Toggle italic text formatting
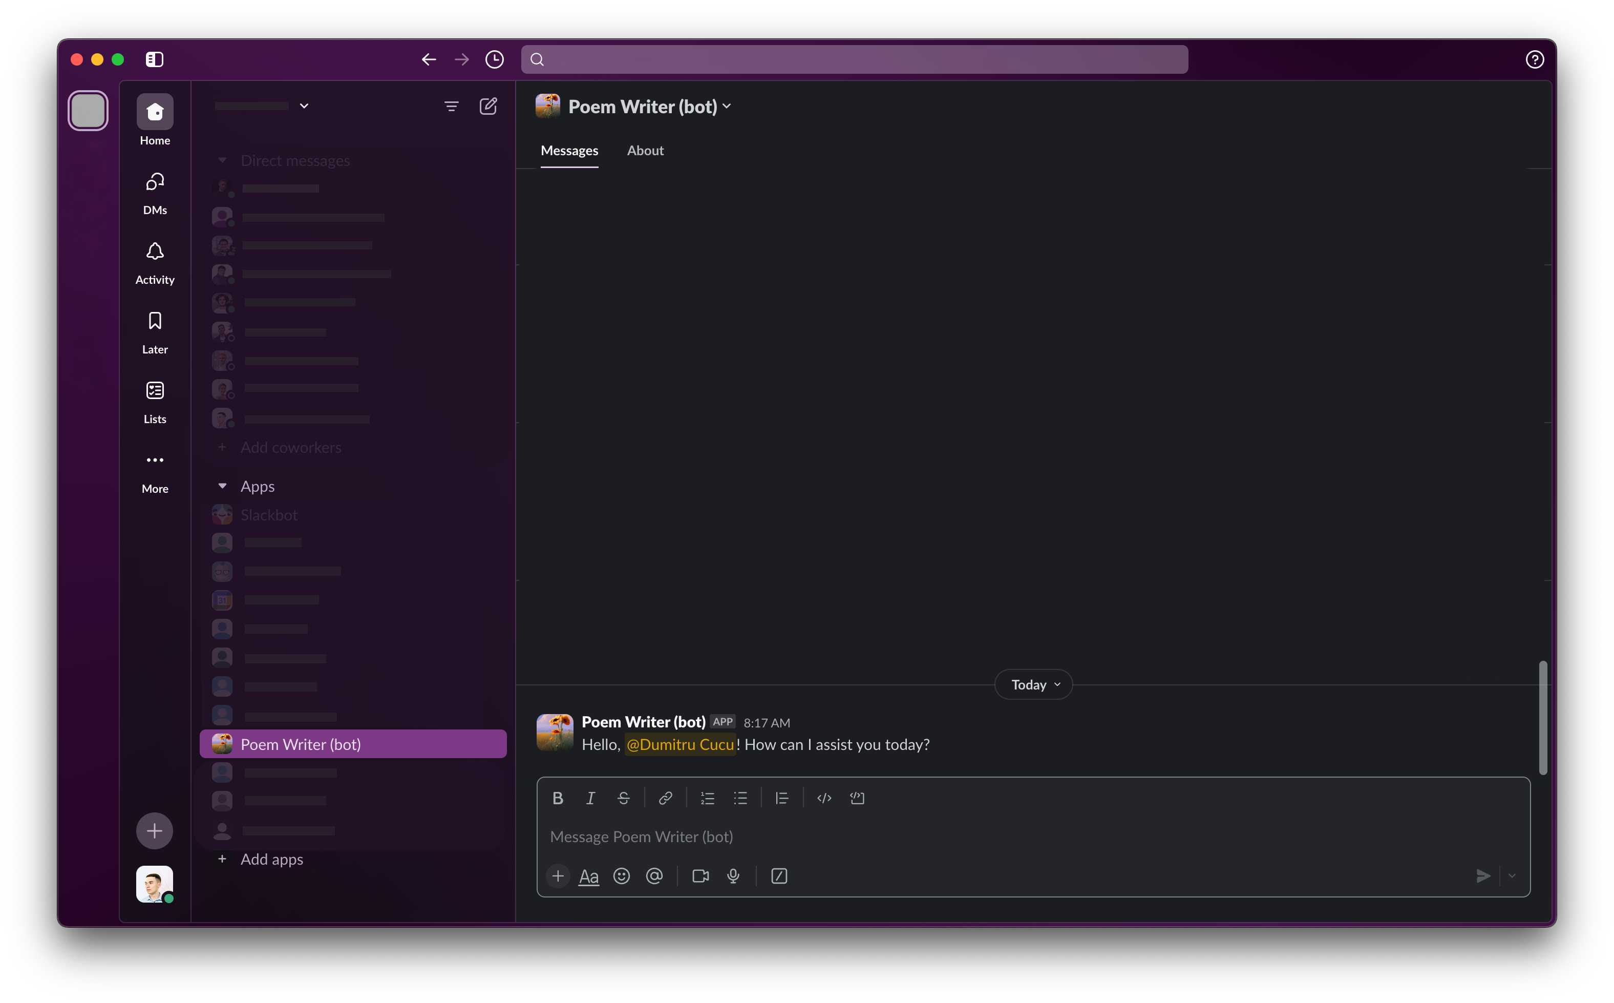 pos(590,798)
